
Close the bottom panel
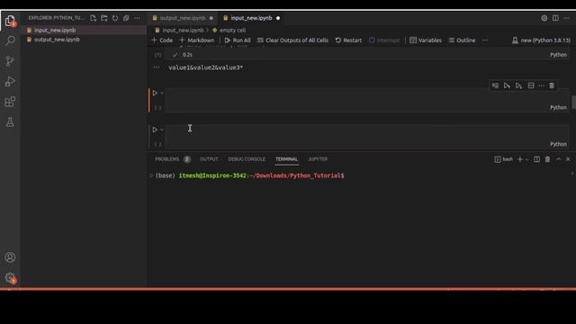point(568,159)
